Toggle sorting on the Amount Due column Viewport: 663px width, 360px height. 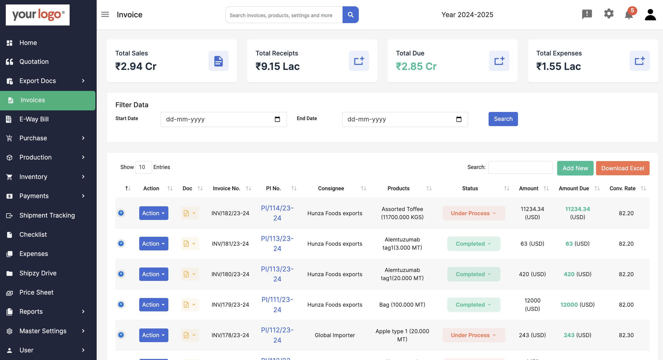click(597, 188)
